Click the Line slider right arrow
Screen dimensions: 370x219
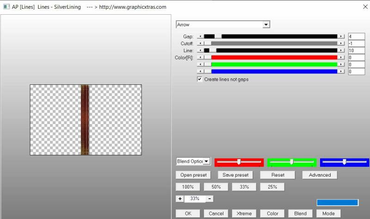[341, 50]
